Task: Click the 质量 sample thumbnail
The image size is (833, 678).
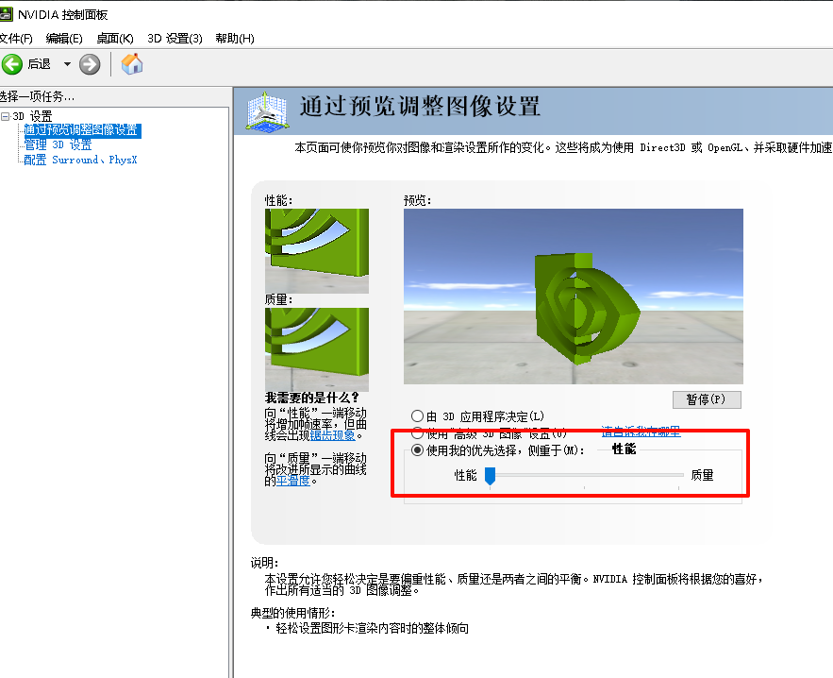Action: tap(317, 349)
